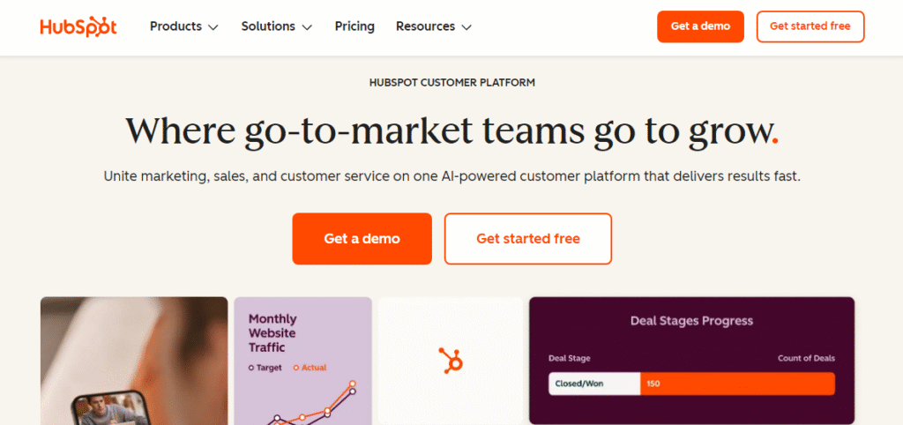This screenshot has width=903, height=425.
Task: Click the orange Closed/Won deals progress bar
Action: [736, 384]
